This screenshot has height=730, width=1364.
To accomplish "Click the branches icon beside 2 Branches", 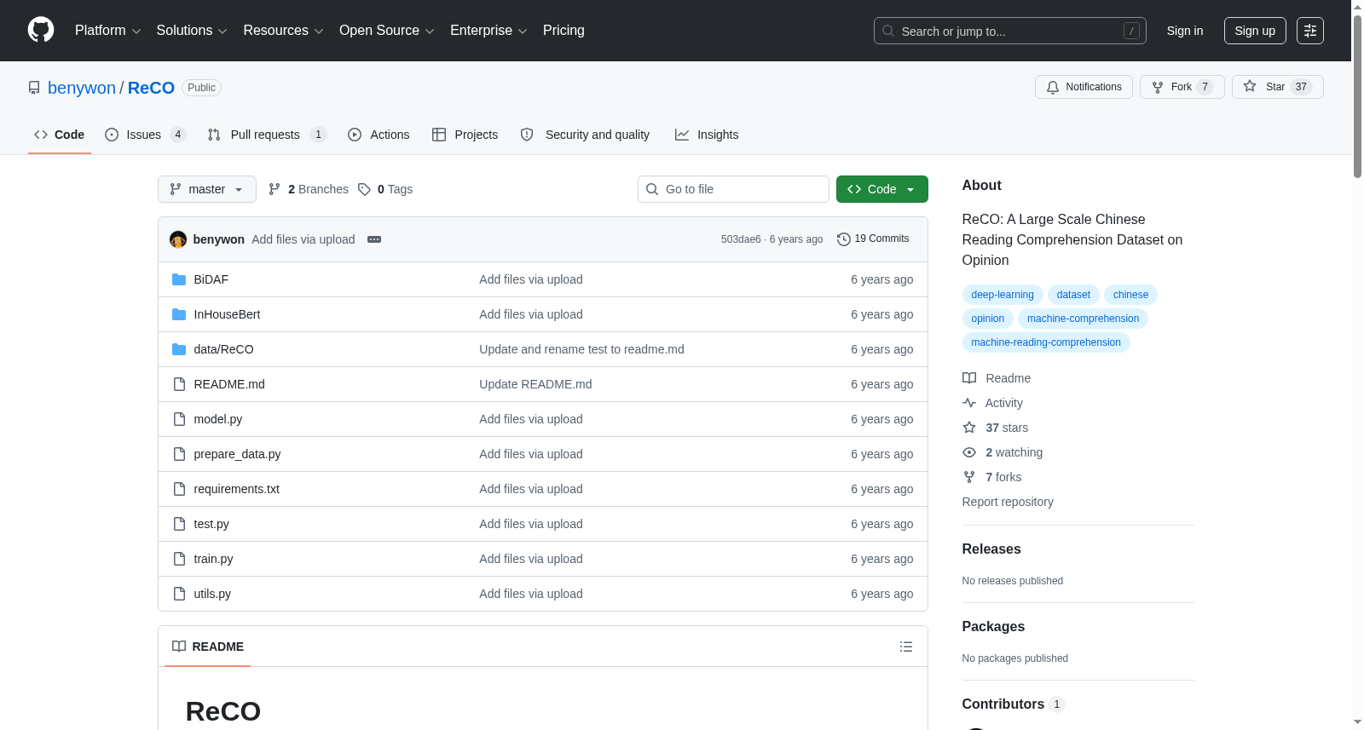I will point(275,189).
